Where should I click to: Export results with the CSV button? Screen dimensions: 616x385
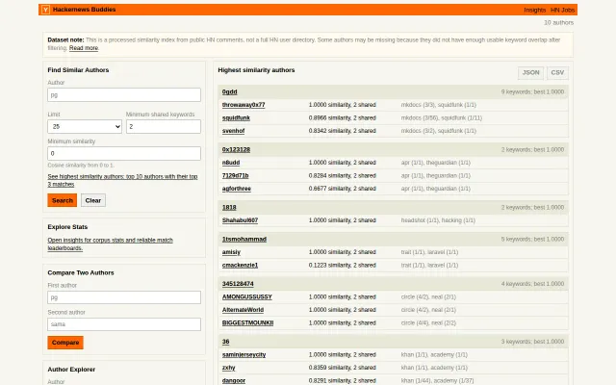557,73
